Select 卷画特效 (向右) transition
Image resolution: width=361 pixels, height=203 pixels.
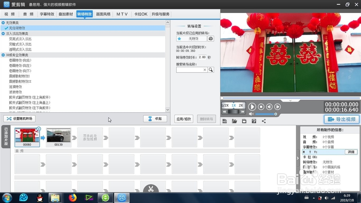(20, 60)
